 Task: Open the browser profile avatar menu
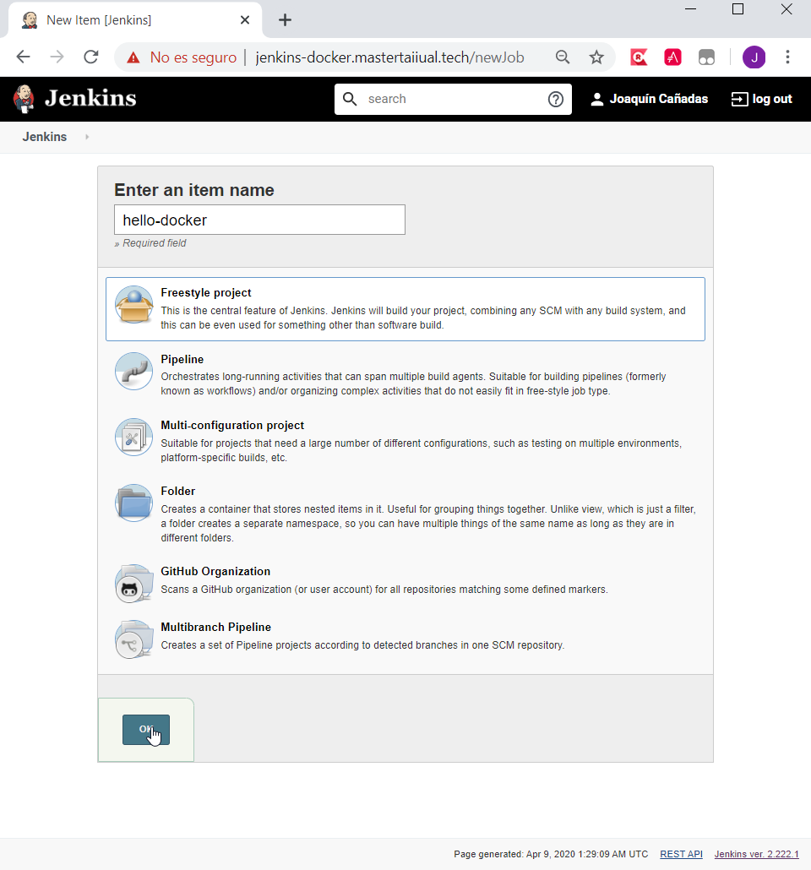click(754, 57)
